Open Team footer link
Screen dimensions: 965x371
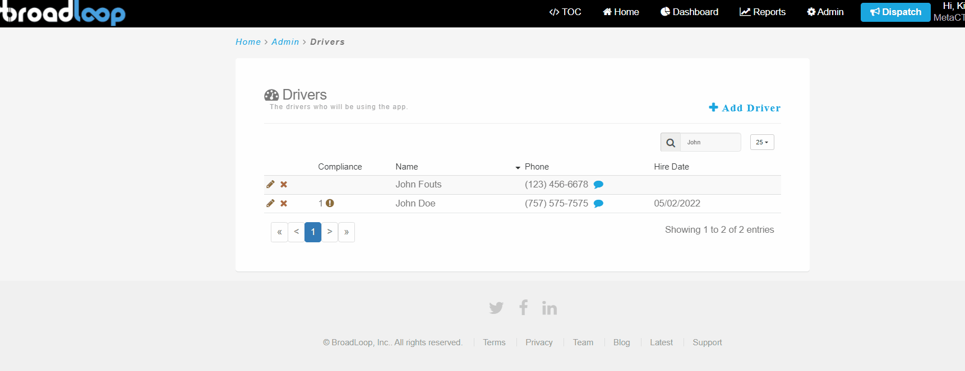[583, 342]
